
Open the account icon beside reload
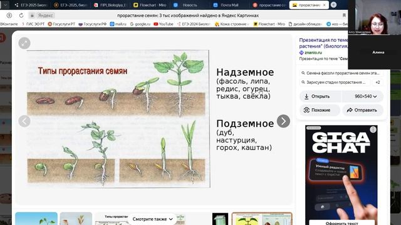click(9, 16)
